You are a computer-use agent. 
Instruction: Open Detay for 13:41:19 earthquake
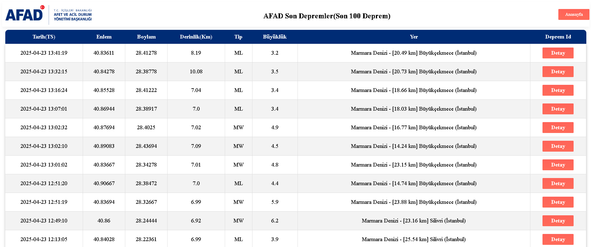tap(558, 53)
